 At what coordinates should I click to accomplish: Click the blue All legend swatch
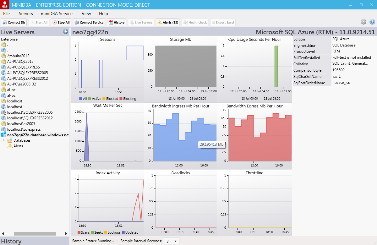point(80,99)
